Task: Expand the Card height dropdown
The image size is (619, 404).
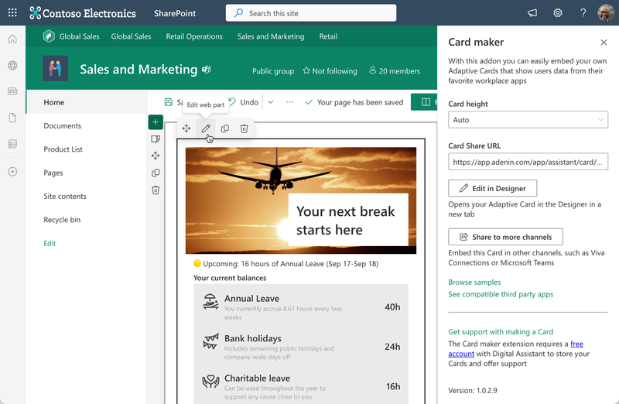Action: (528, 120)
